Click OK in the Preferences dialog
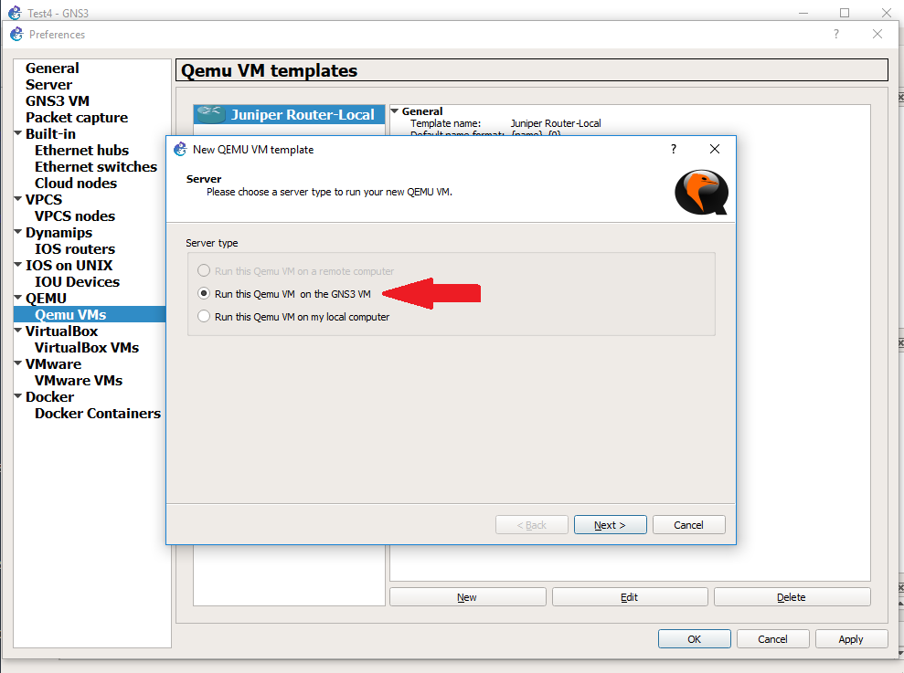The image size is (904, 673). coord(694,639)
